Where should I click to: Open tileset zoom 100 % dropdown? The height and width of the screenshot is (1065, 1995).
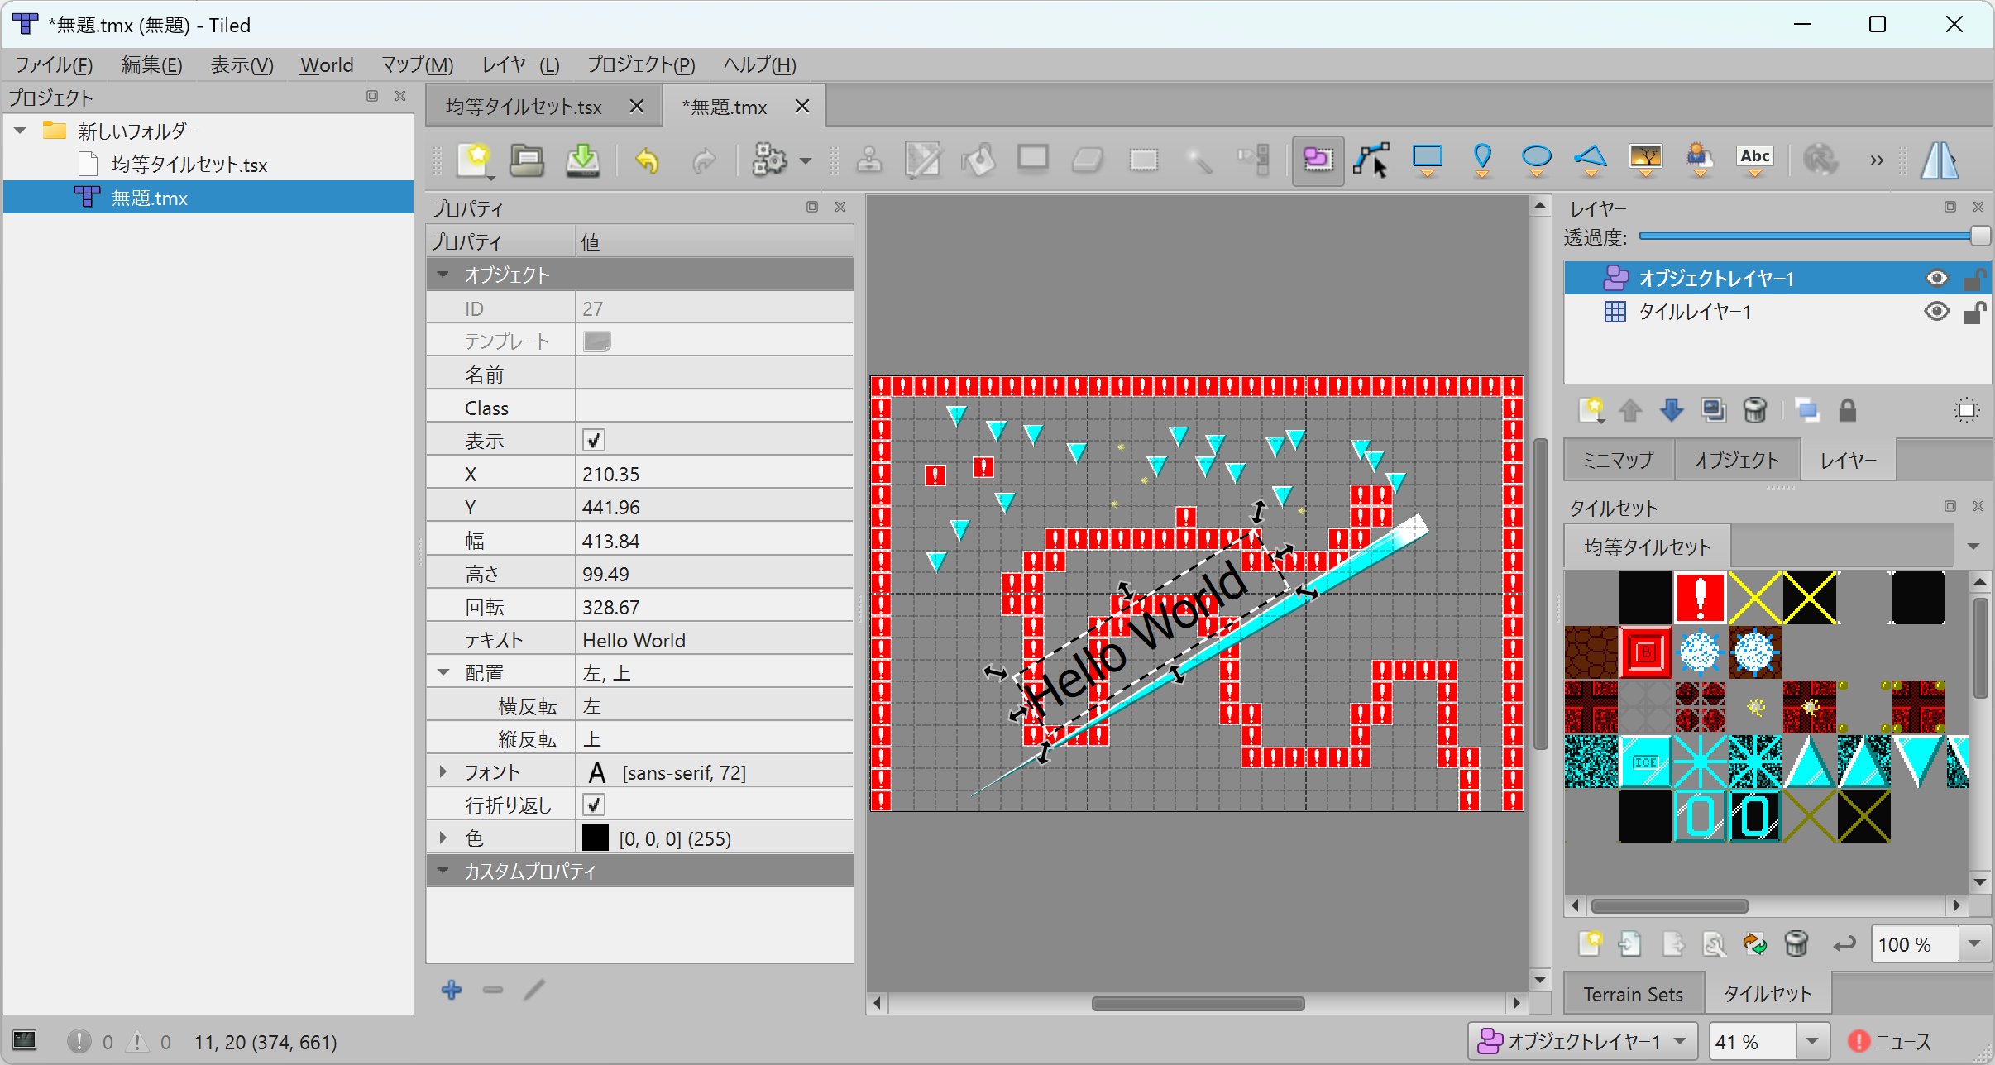pyautogui.click(x=1974, y=944)
